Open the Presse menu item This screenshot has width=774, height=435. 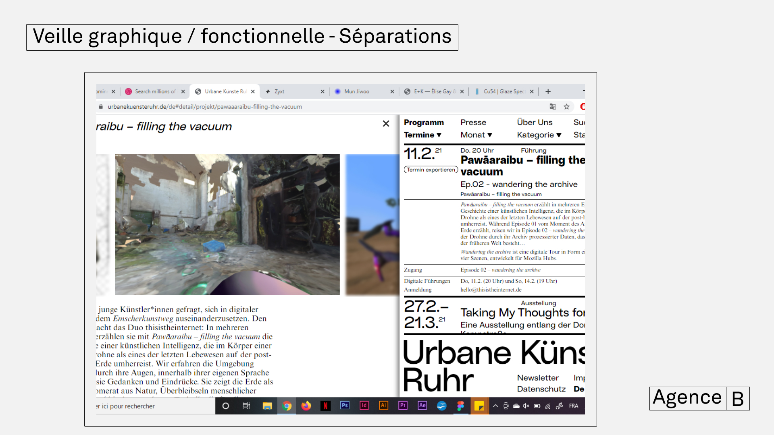coord(473,122)
